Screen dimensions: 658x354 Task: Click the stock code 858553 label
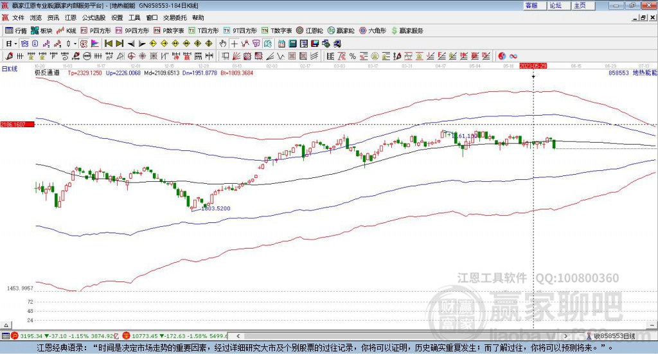[x=619, y=73]
